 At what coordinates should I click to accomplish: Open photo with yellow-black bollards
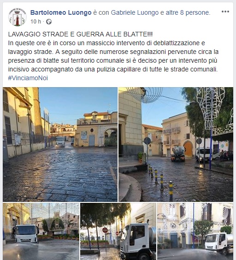176,144
